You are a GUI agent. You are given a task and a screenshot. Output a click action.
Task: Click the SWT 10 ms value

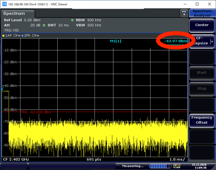tap(63, 25)
